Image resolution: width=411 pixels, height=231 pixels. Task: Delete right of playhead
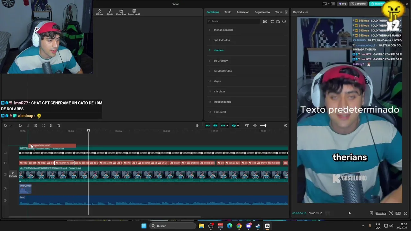click(x=51, y=125)
